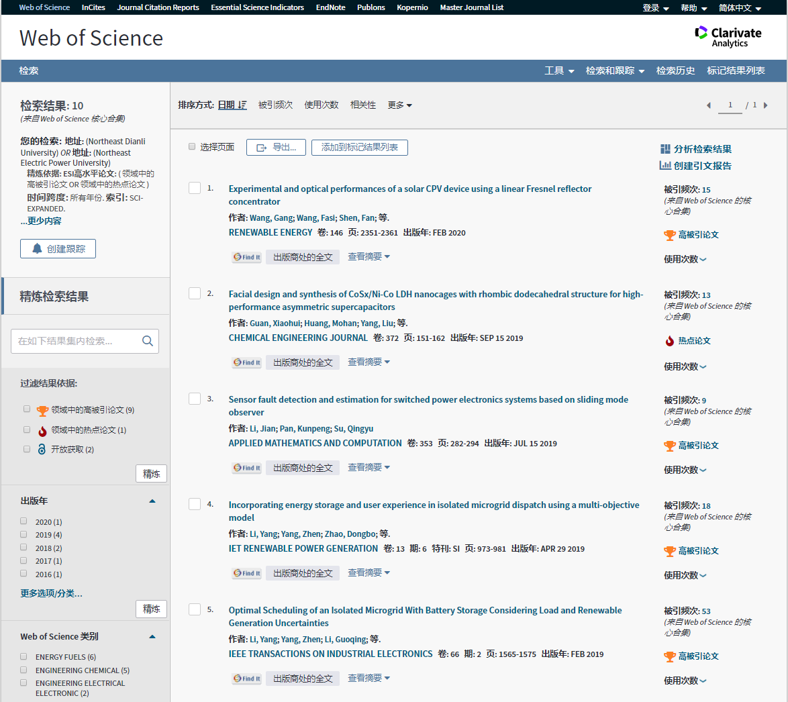Open the 检索和跟踪 dropdown
Viewport: 788px width, 702px height.
pyautogui.click(x=615, y=71)
